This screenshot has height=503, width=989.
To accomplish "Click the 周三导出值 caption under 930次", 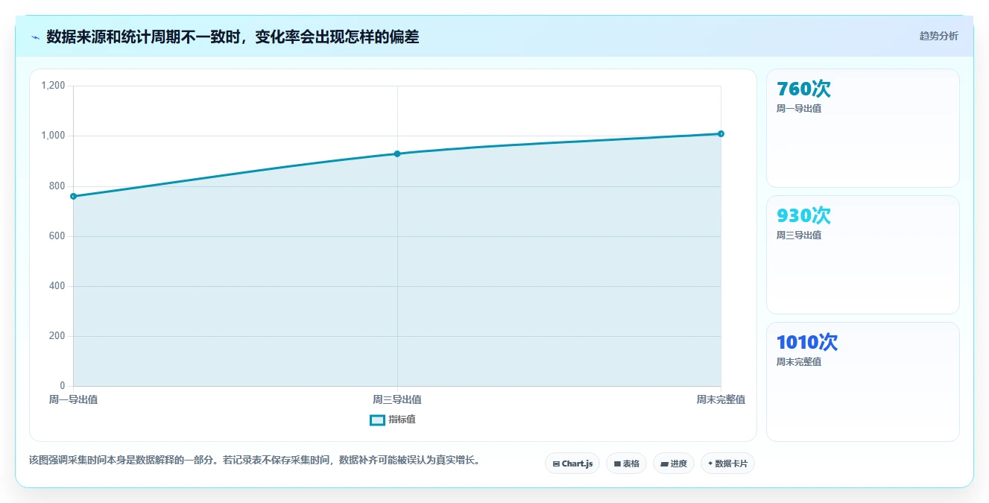I will coord(799,235).
